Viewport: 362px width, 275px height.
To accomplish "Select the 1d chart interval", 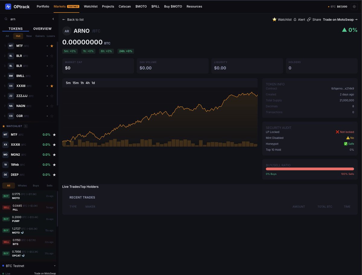I will 93,83.
